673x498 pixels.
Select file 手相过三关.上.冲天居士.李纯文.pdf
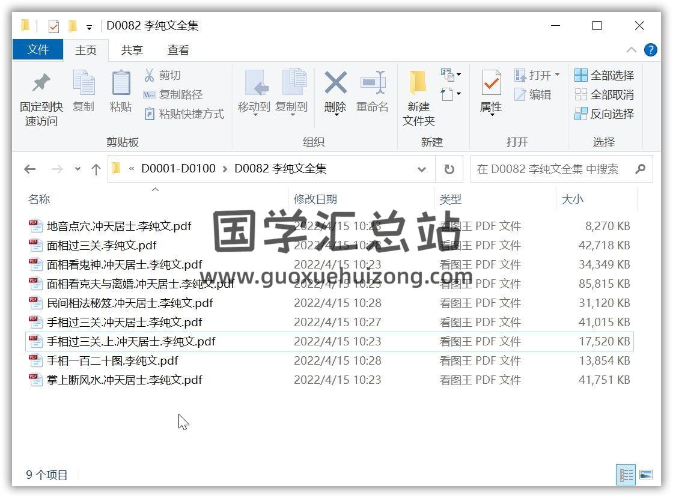click(x=329, y=341)
